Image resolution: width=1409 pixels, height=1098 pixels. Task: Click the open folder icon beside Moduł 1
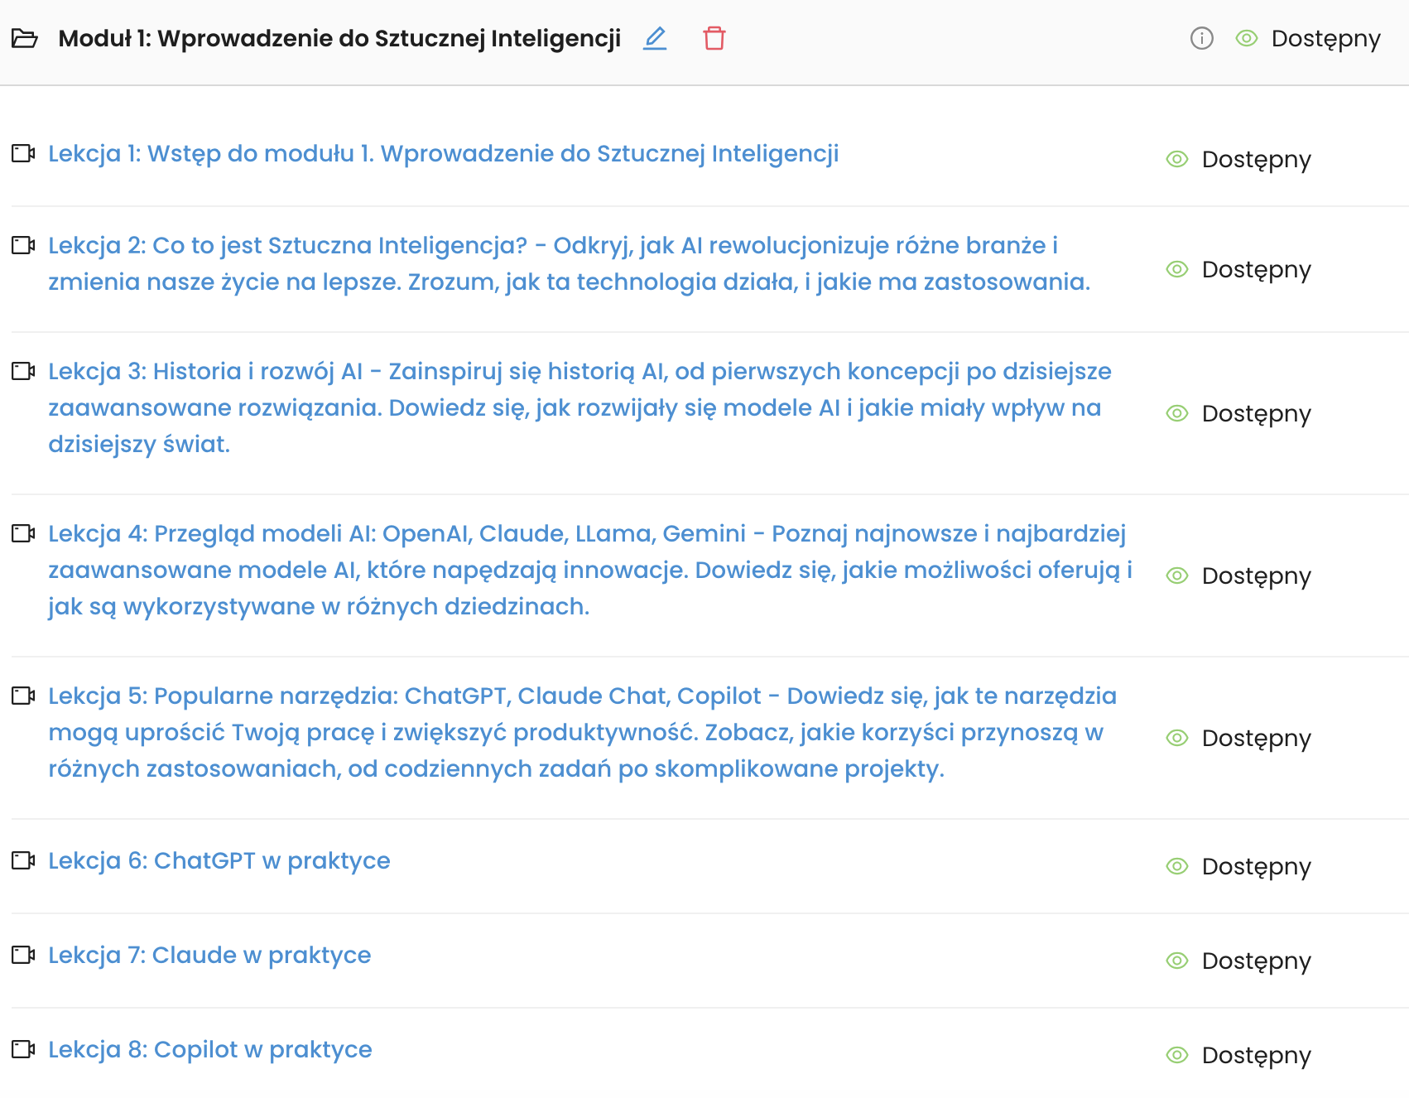pyautogui.click(x=25, y=39)
